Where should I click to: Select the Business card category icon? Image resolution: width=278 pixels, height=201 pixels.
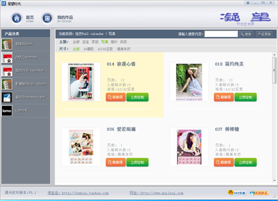tap(7, 98)
